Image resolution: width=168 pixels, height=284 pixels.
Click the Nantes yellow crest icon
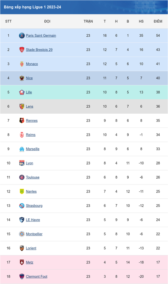pyautogui.click(x=22, y=191)
